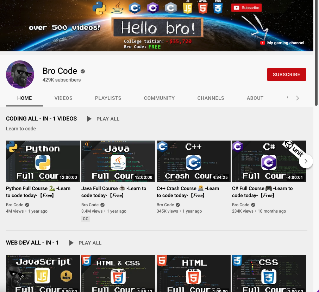The image size is (319, 292).
Task: Click the Python Full Course video title
Action: [38, 192]
